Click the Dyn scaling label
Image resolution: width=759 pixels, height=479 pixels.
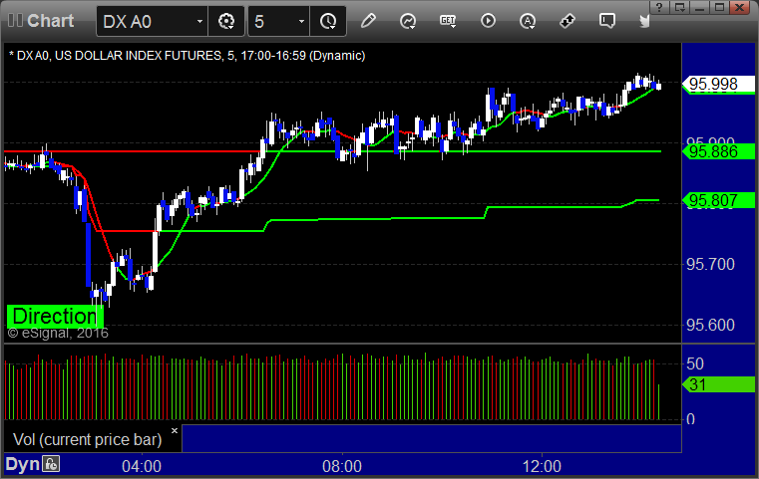click(x=22, y=464)
